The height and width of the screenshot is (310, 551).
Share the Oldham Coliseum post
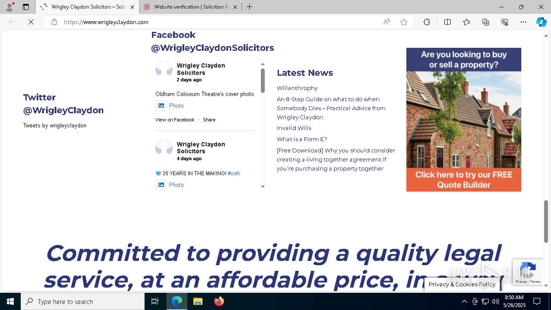click(x=209, y=120)
